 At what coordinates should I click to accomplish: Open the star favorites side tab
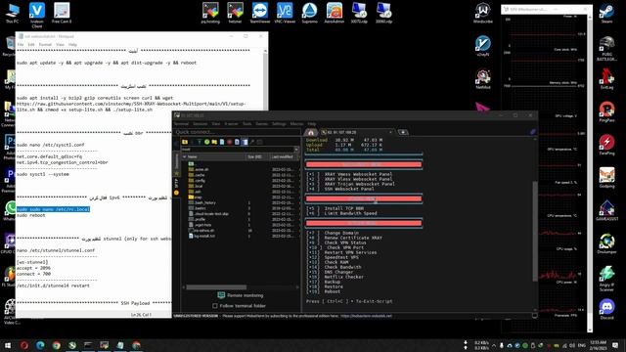pos(176,174)
